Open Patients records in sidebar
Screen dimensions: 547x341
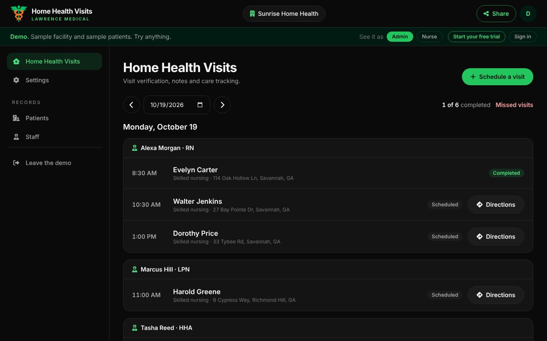pos(54,118)
